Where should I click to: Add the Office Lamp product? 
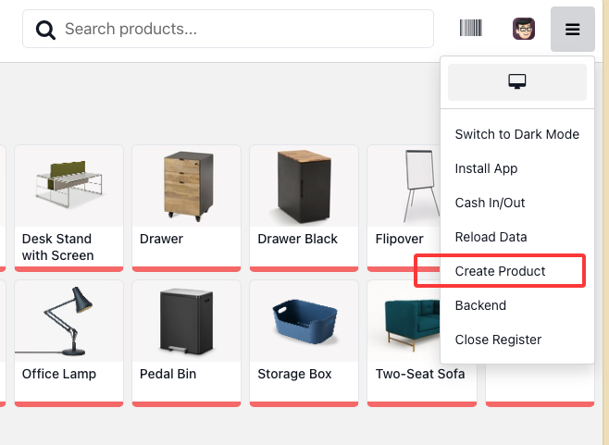68,341
